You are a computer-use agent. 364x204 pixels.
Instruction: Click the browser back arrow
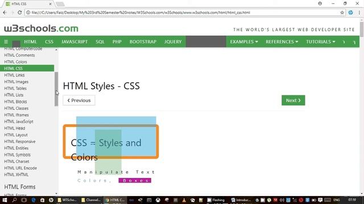(5, 12)
